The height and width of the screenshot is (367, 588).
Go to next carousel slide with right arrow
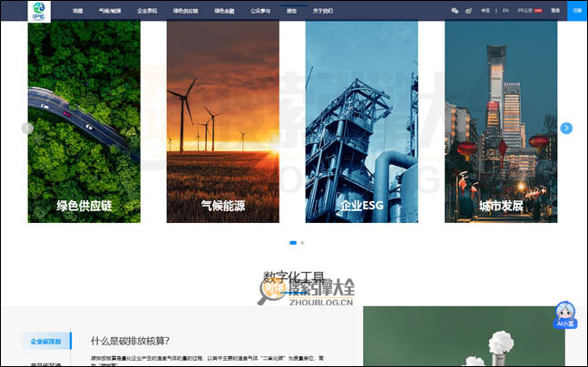pos(566,128)
